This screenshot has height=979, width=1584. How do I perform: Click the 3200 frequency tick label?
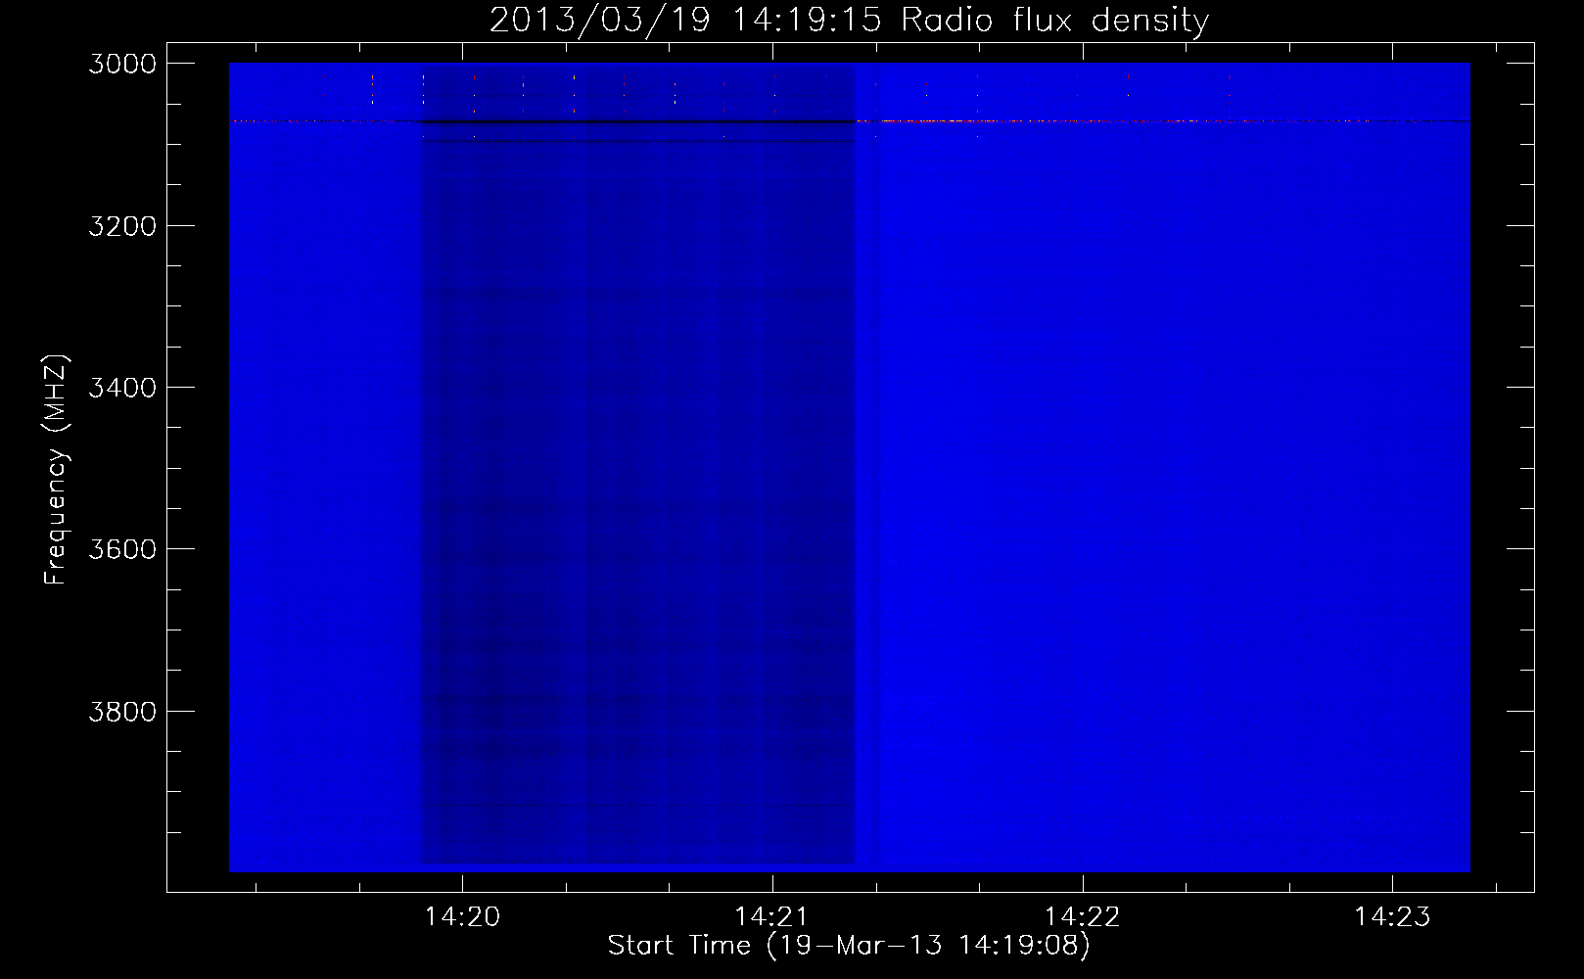click(x=122, y=226)
